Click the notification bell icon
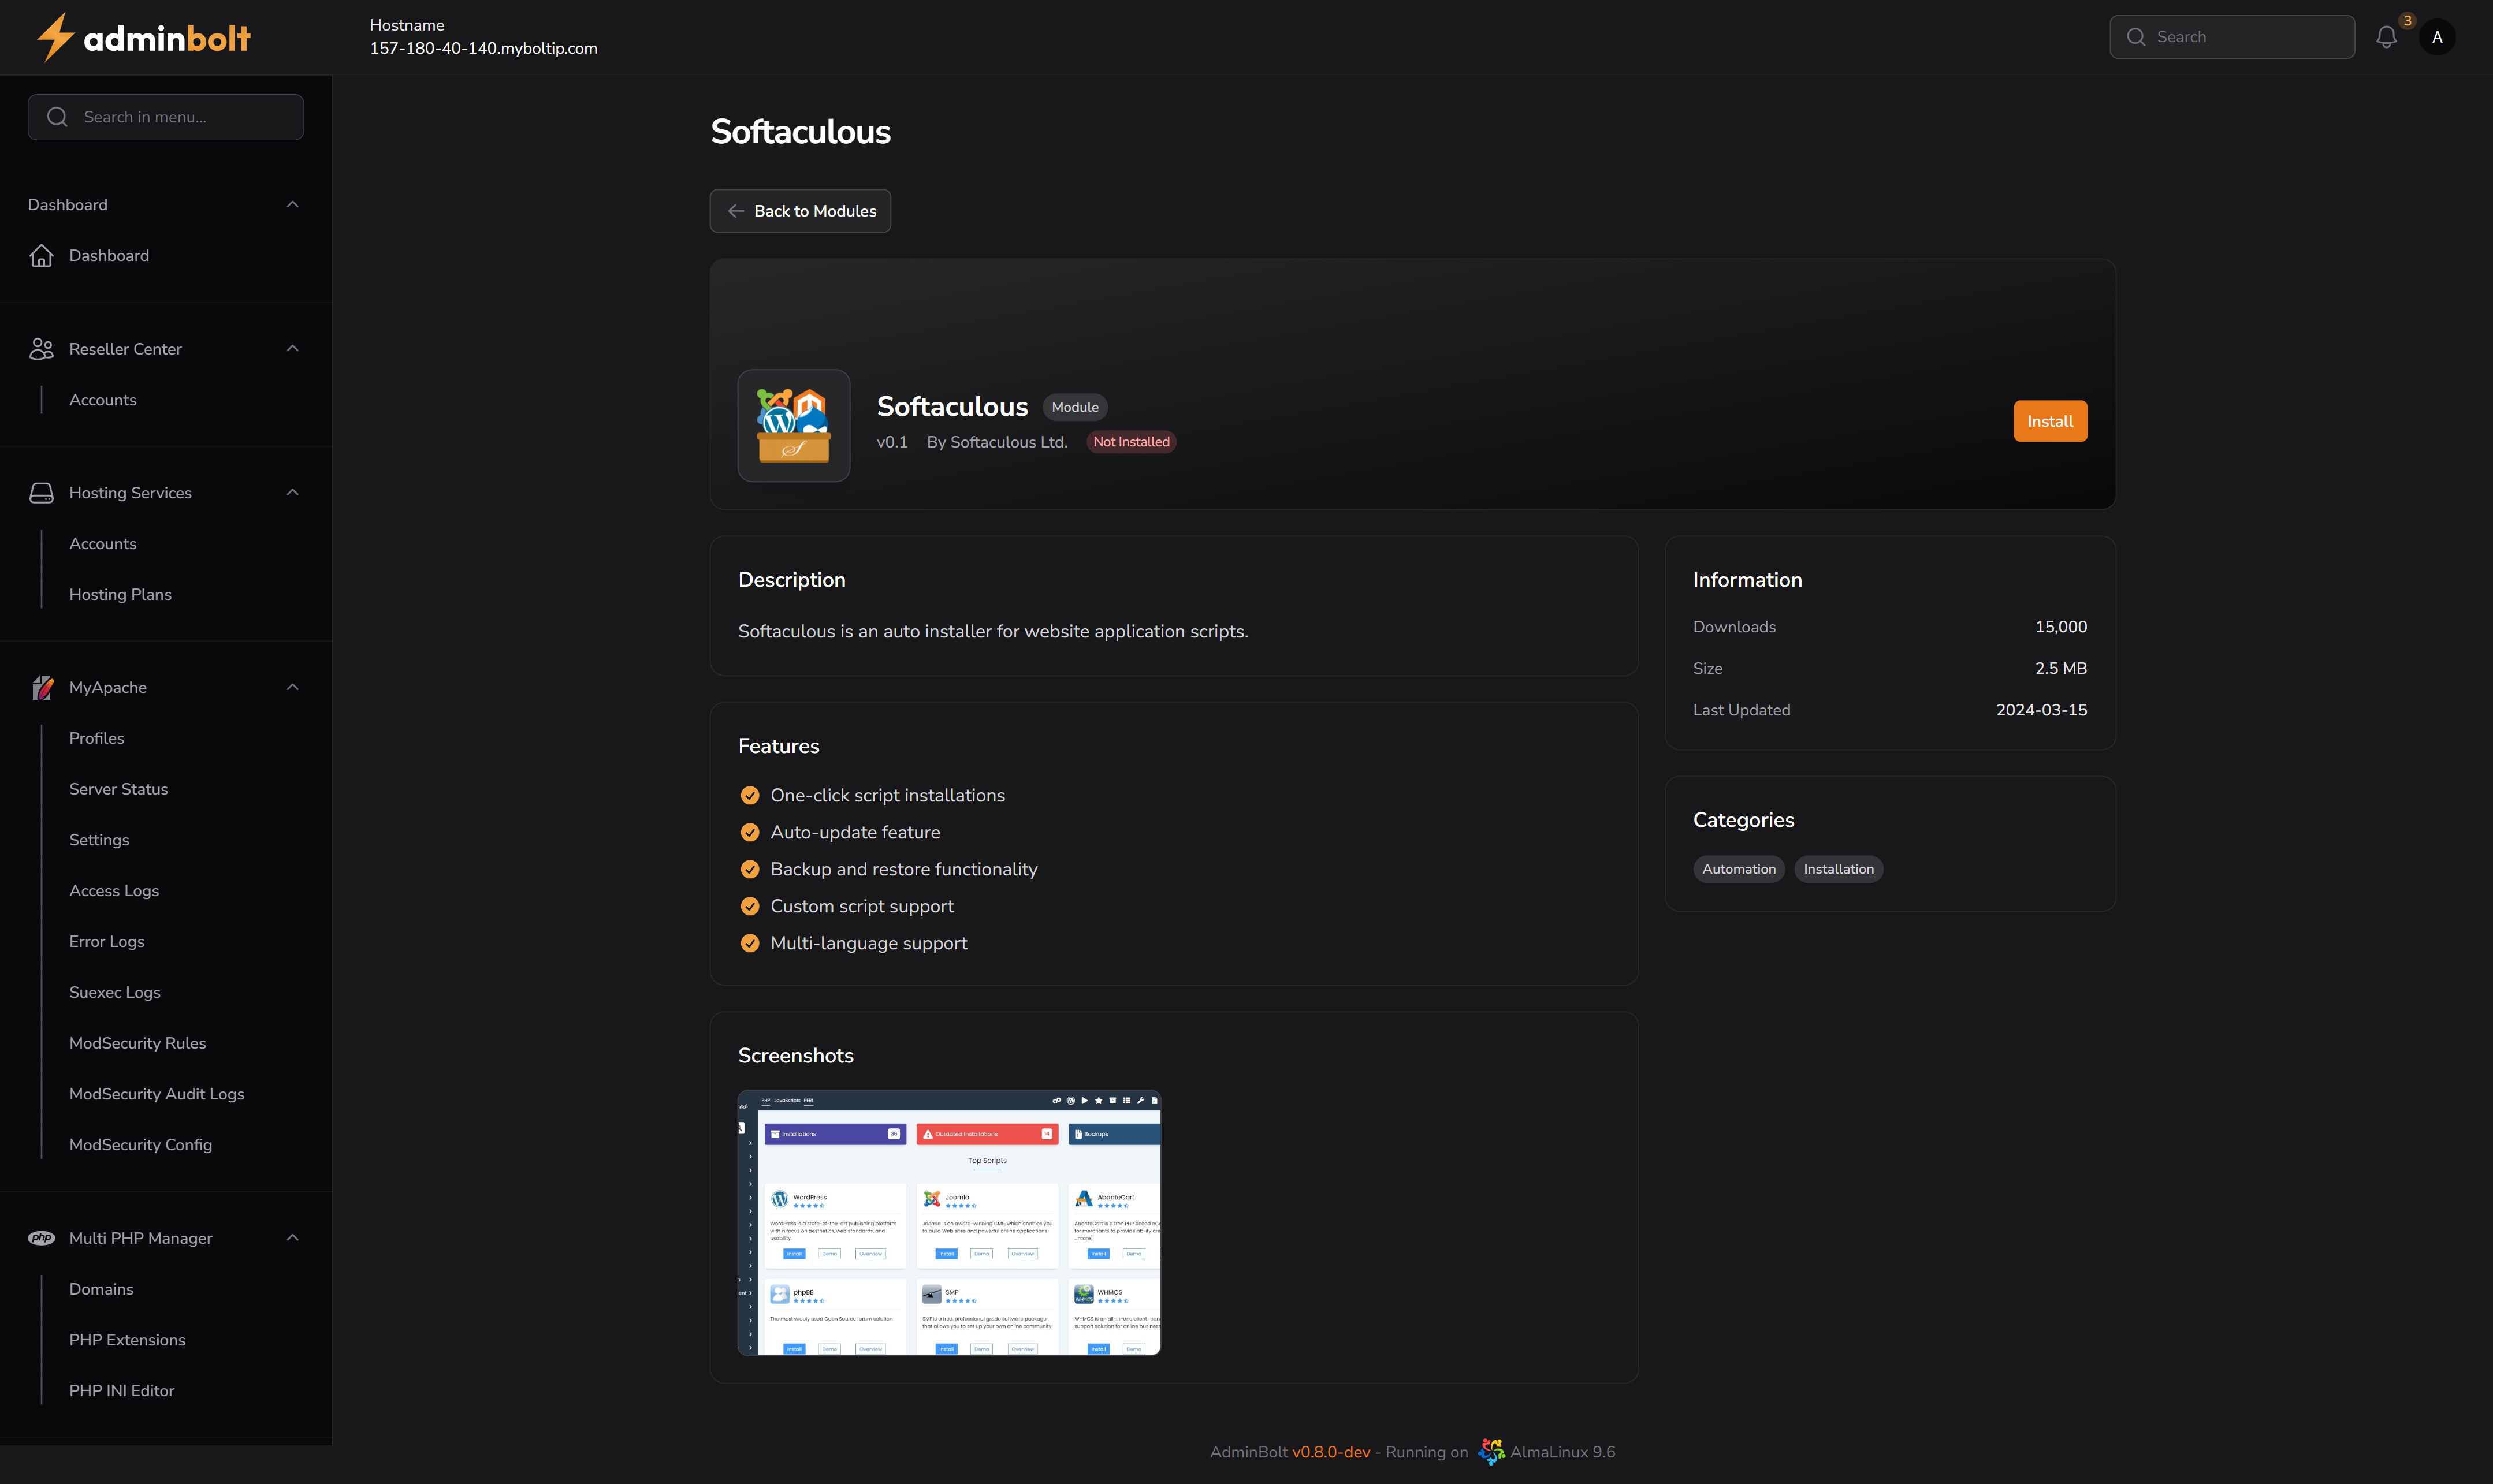This screenshot has width=2493, height=1484. [2386, 37]
